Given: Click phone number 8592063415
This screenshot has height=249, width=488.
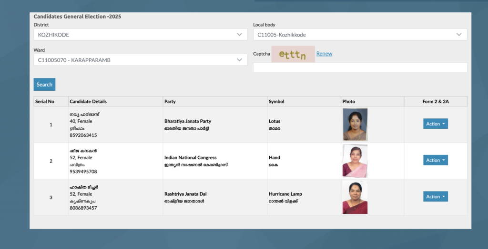Looking at the screenshot, I should [x=83, y=135].
